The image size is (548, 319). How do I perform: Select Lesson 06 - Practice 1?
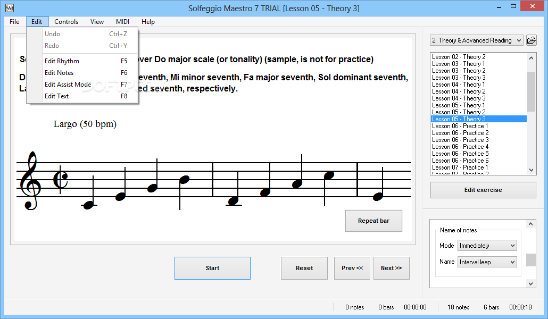[x=478, y=126]
